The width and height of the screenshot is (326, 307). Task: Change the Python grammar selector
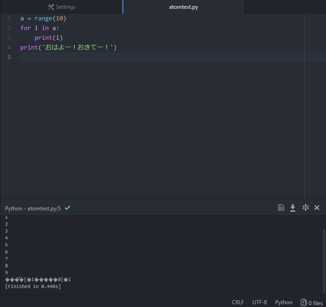click(x=284, y=302)
